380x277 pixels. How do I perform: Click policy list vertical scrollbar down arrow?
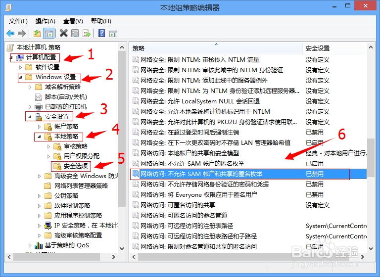[x=371, y=249]
